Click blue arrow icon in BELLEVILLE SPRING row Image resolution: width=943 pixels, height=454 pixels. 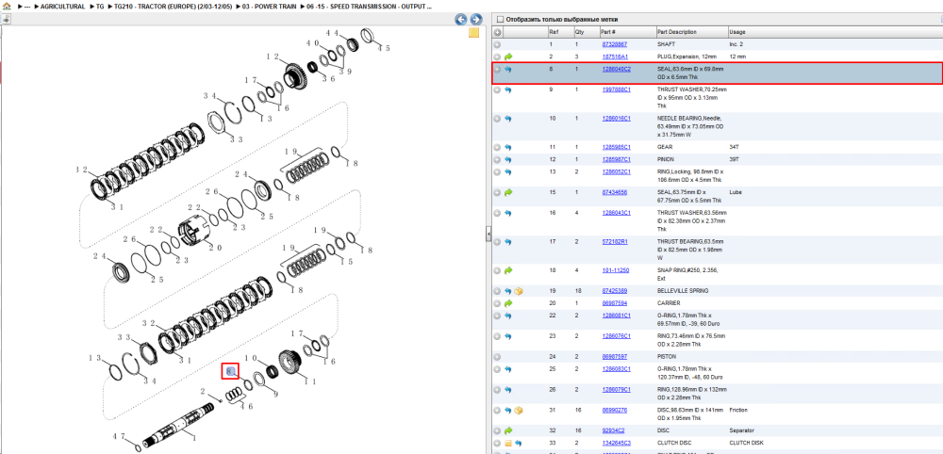pyautogui.click(x=507, y=291)
